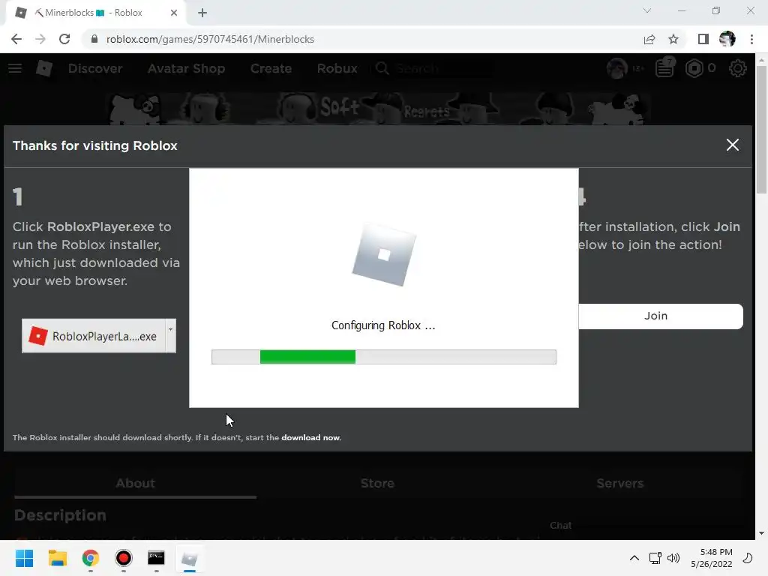Click the page vertical scrollbar thumb
Viewport: 768px width, 576px height.
[x=761, y=129]
